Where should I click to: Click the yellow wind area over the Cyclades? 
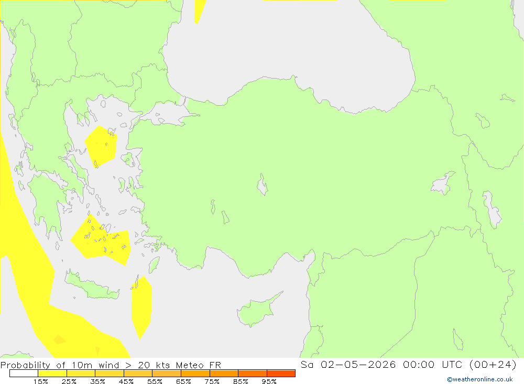click(100, 240)
